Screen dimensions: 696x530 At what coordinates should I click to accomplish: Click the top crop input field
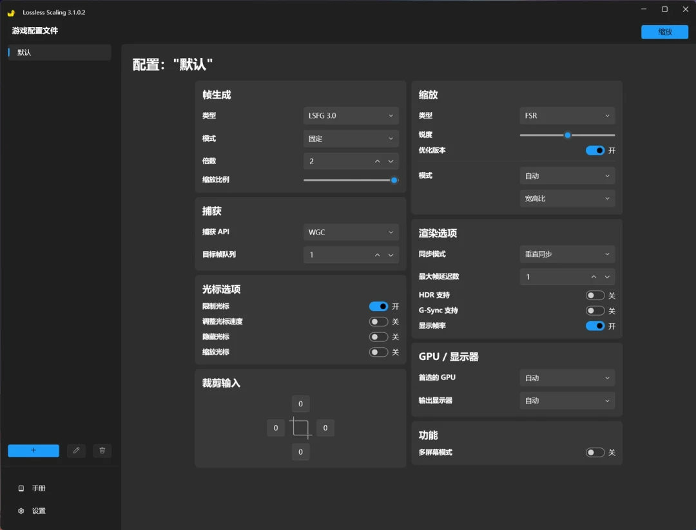(300, 404)
